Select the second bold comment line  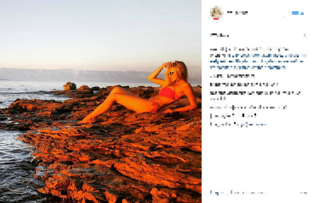point(244,85)
